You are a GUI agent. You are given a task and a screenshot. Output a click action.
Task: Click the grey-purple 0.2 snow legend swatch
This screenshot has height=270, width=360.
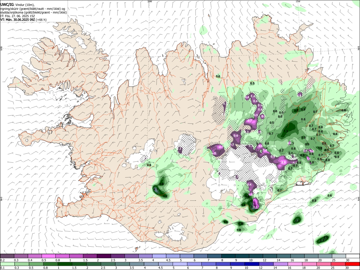click(7, 256)
